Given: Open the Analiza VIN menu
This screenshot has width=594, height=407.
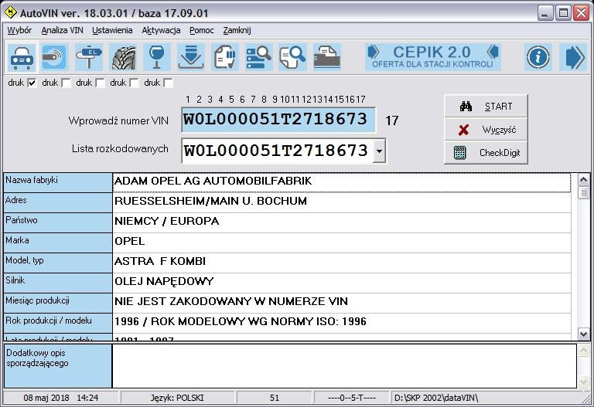Looking at the screenshot, I should [x=62, y=30].
